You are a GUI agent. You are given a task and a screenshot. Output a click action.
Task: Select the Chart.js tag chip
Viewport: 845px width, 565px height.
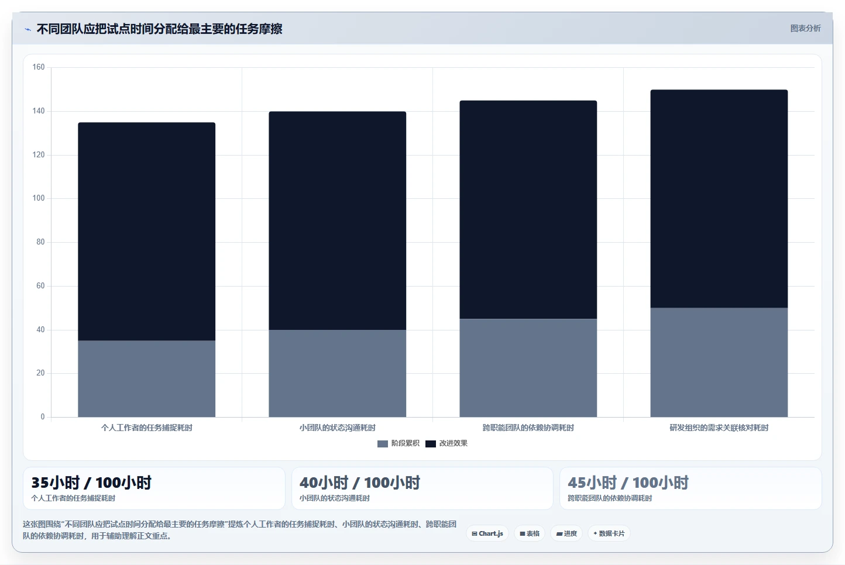coord(487,533)
